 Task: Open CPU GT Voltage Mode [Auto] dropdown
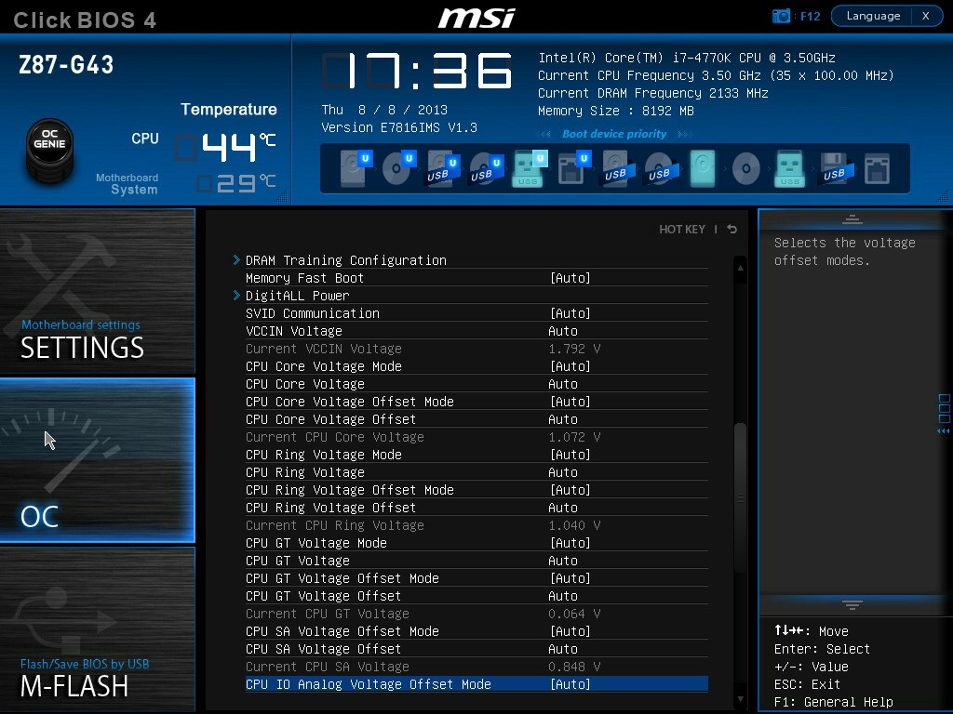click(570, 543)
